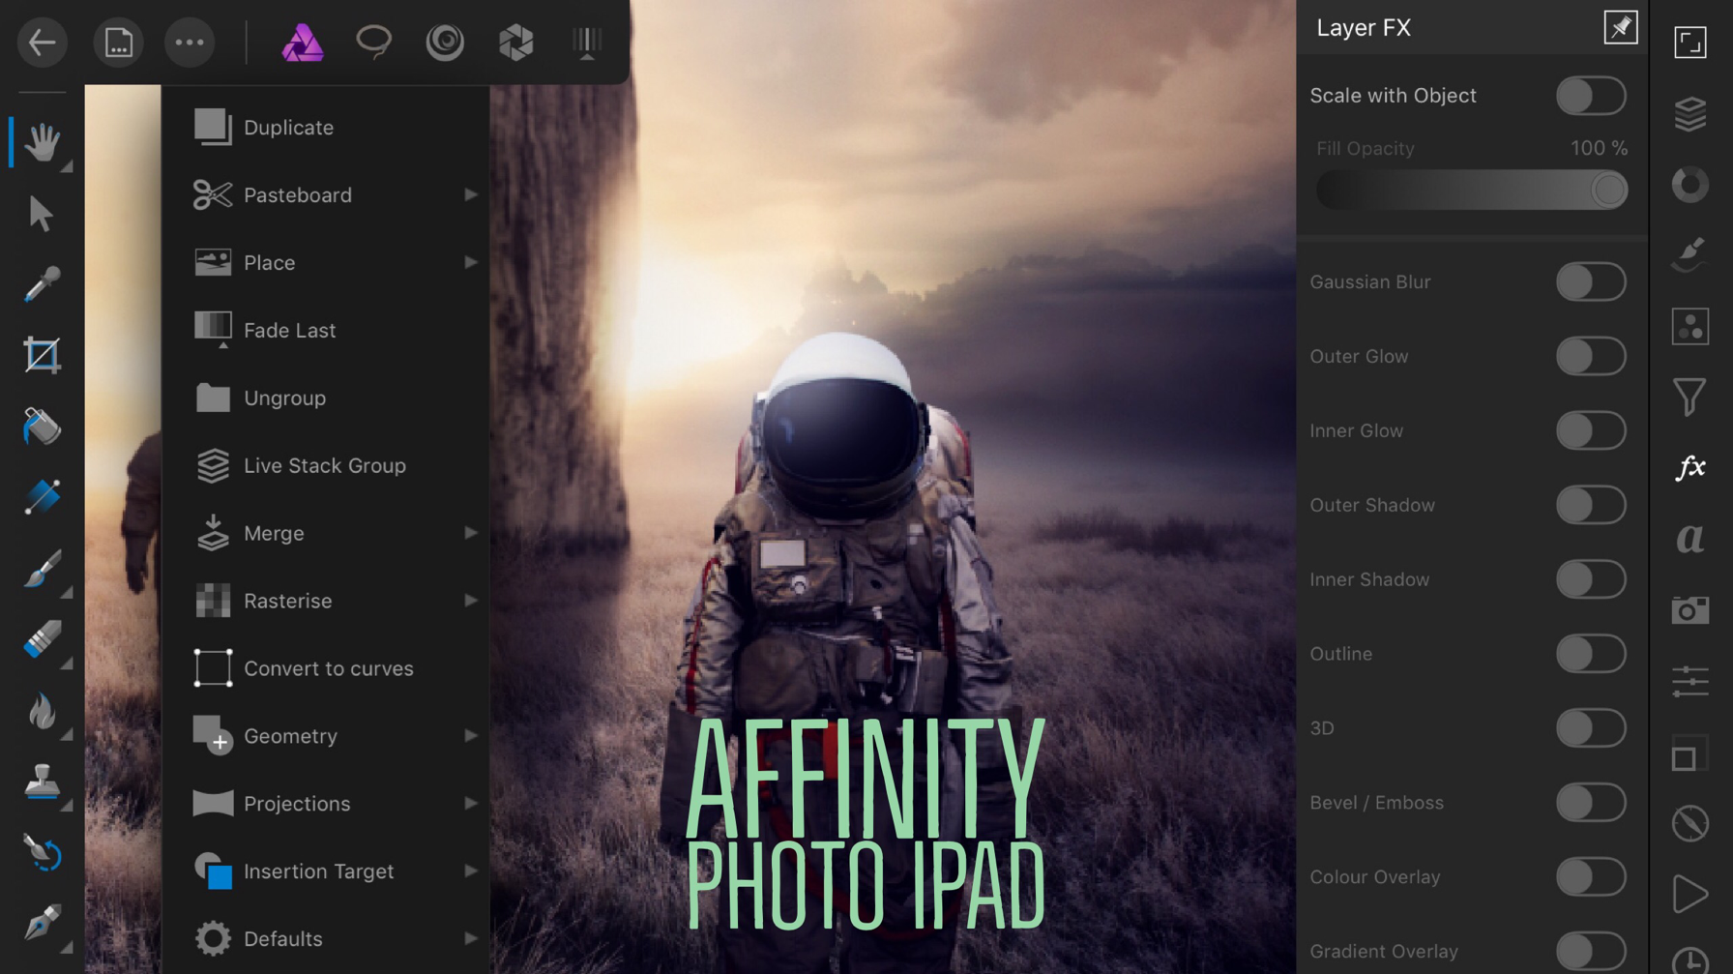Pin the Layer FX panel
The height and width of the screenshot is (974, 1733).
coord(1621,27)
